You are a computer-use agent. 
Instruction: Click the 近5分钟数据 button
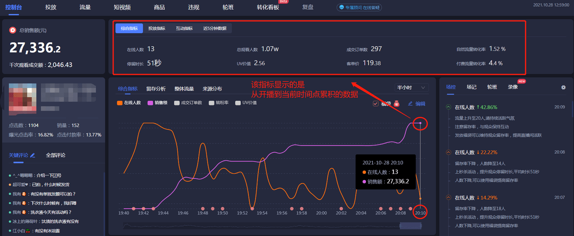pyautogui.click(x=214, y=28)
